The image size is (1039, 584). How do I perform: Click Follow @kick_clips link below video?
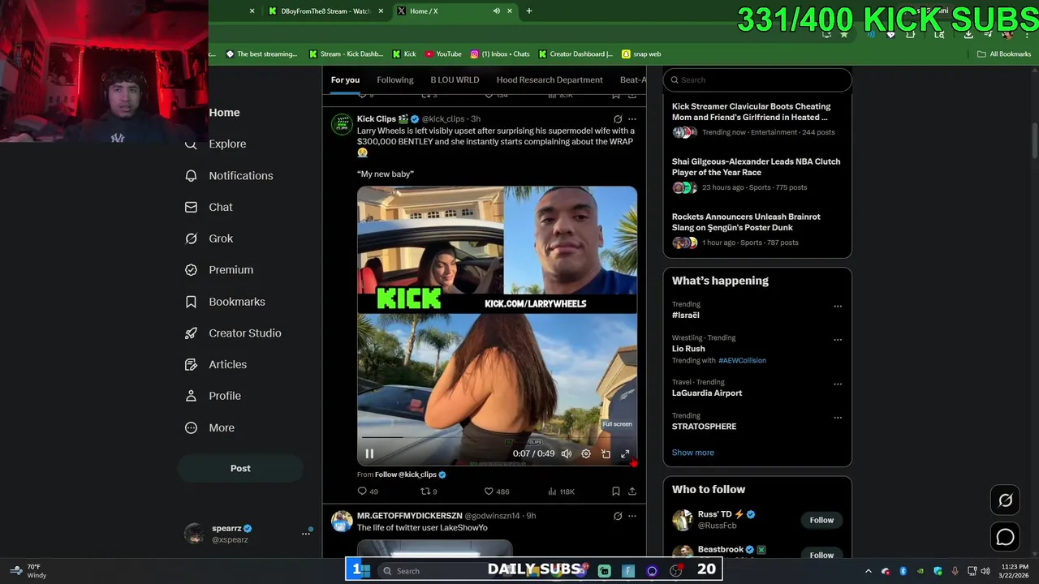[x=406, y=474]
